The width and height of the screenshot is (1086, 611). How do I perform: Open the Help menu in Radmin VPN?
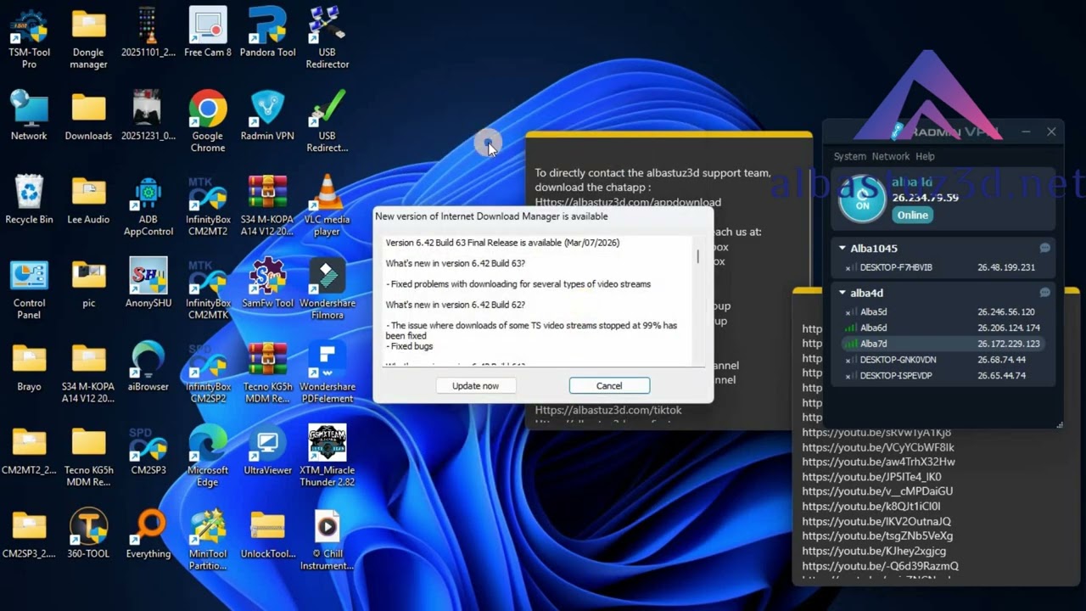click(925, 156)
